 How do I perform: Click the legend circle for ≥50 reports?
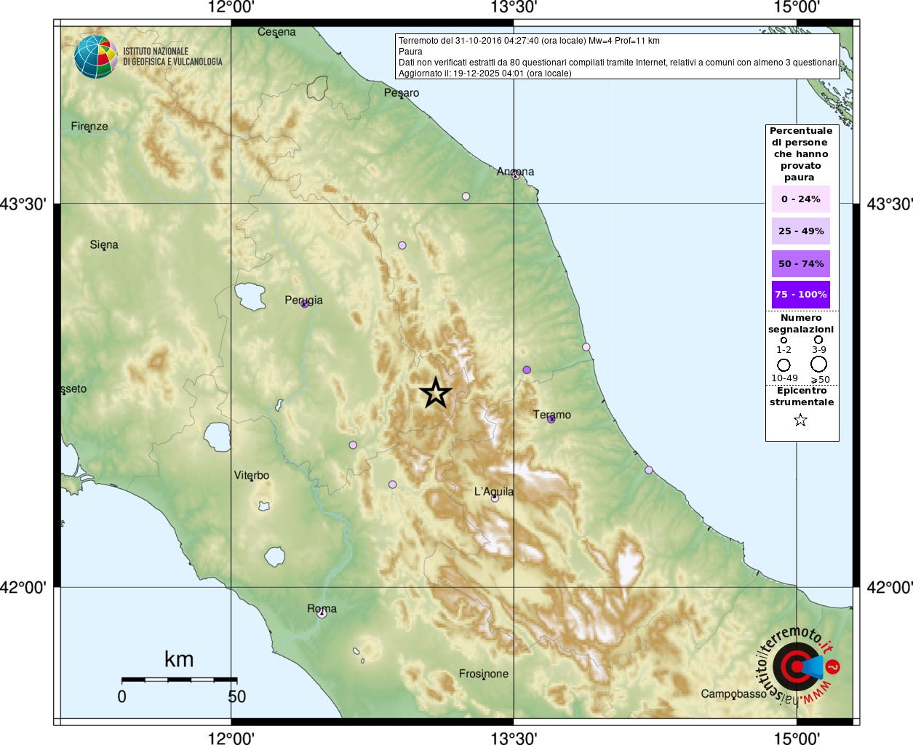818,364
